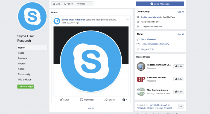Comment on the profile picture post
The height and width of the screenshot is (114, 210).
click(x=87, y=100)
